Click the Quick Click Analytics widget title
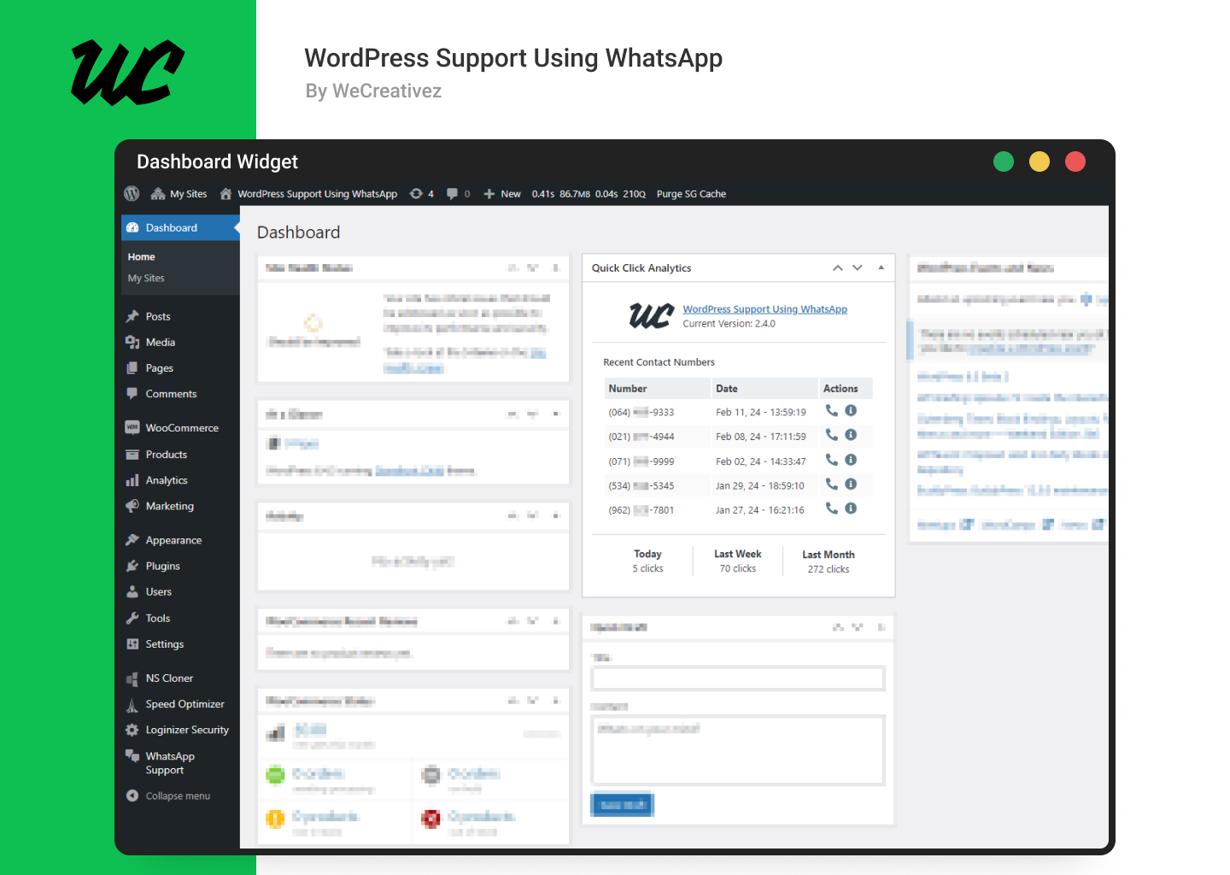1230x875 pixels. (641, 268)
